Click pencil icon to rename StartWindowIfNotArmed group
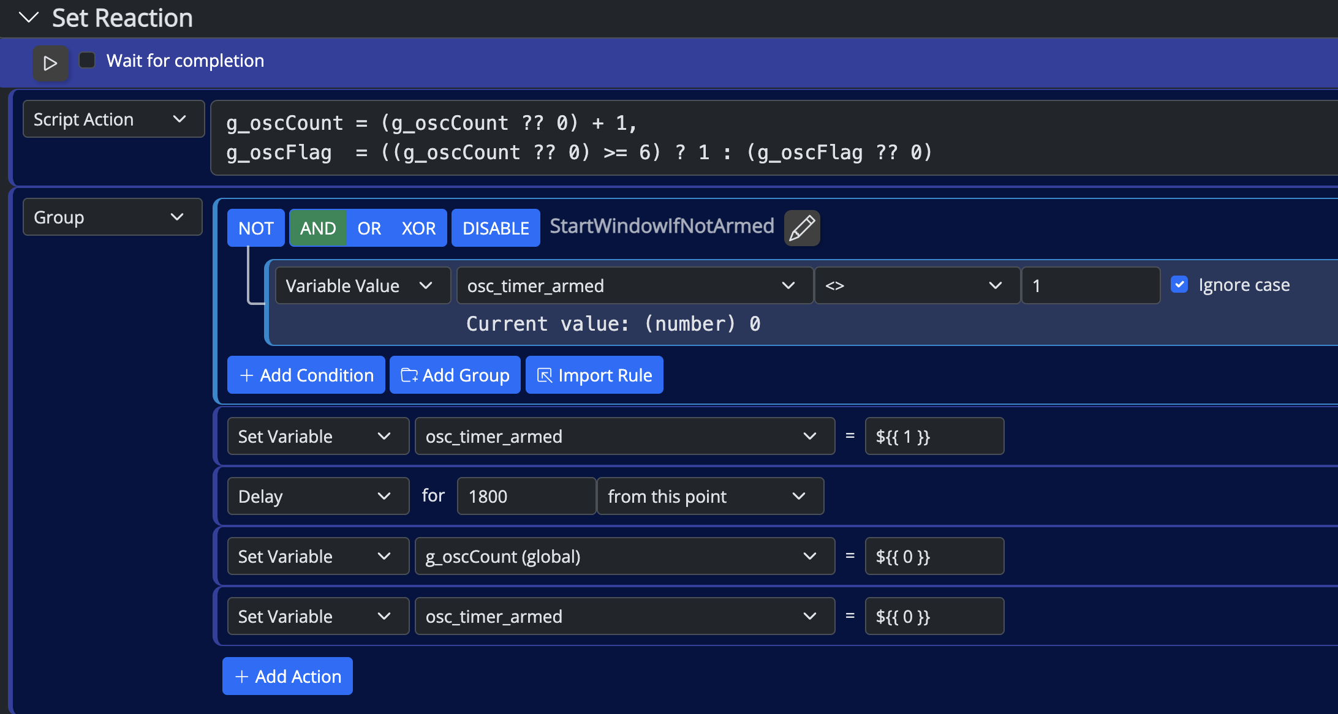Viewport: 1338px width, 714px height. coord(801,228)
